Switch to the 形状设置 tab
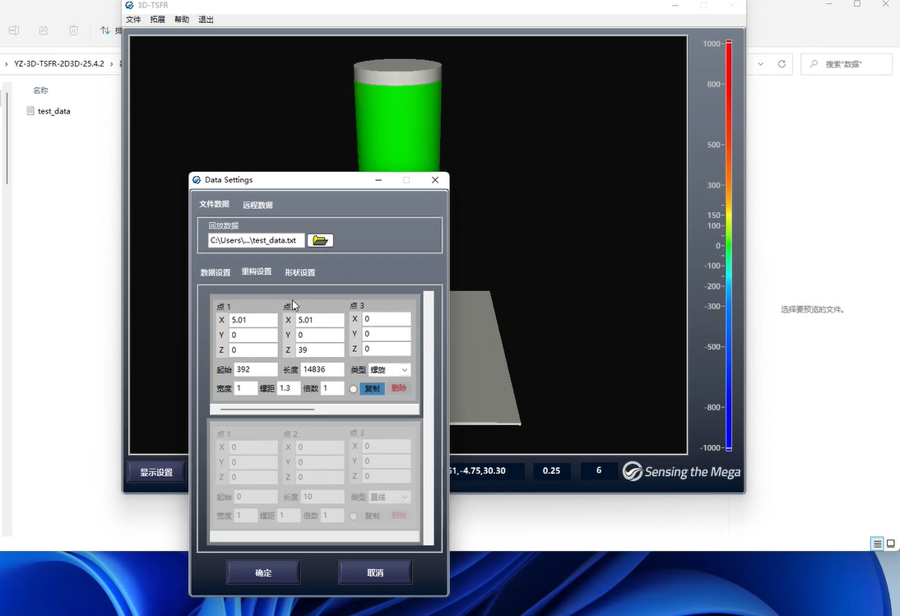This screenshot has height=616, width=900. (x=299, y=272)
